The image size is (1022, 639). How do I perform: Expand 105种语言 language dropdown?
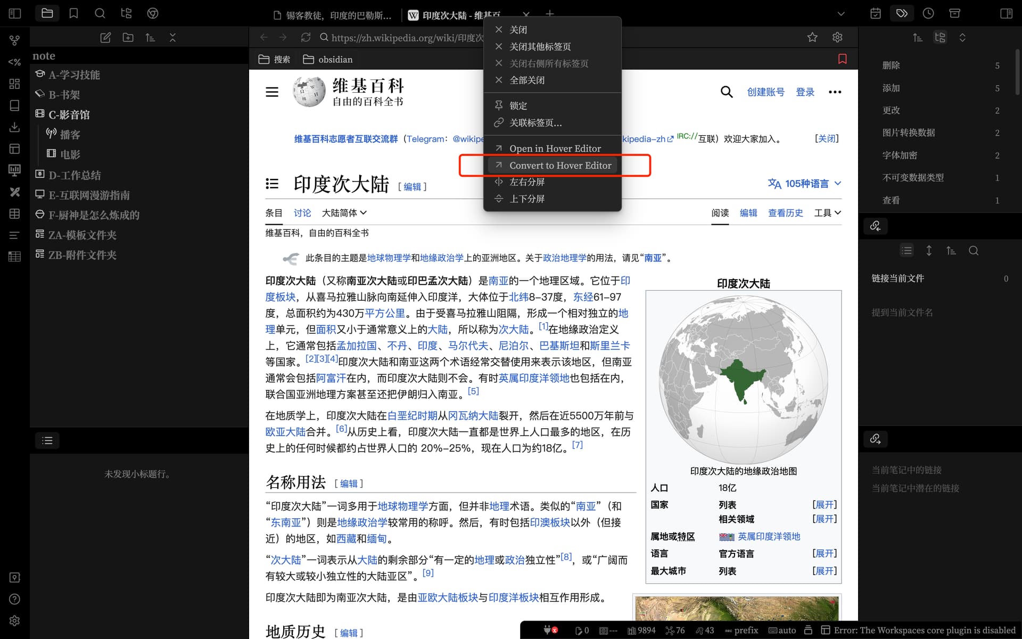(x=804, y=184)
